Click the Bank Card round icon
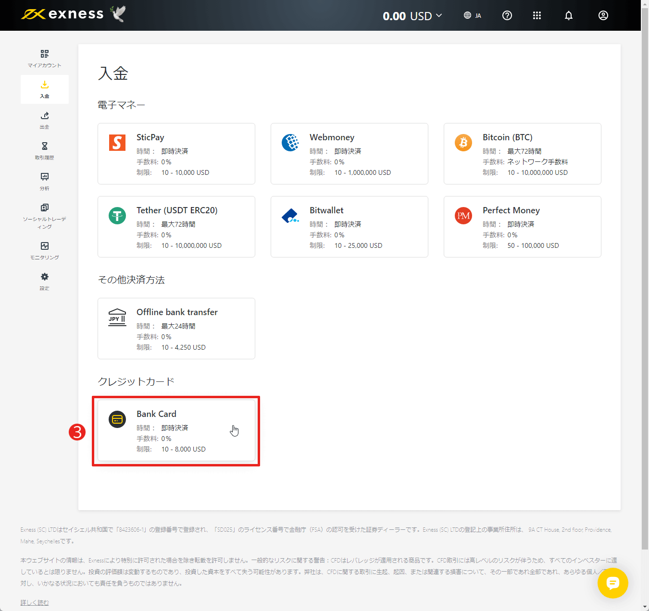This screenshot has height=611, width=649. pyautogui.click(x=117, y=419)
